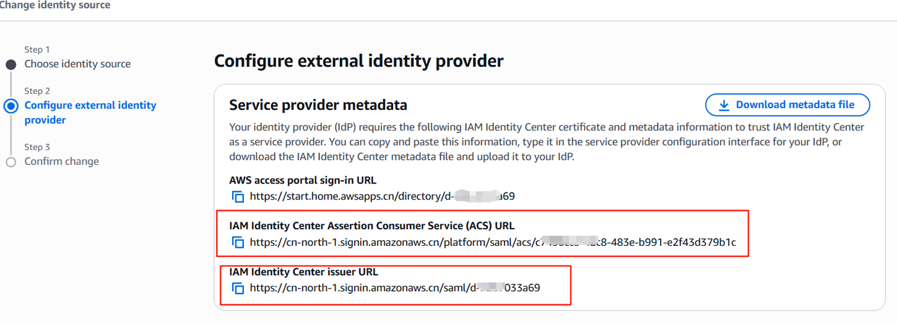
Task: Click the Assertion Consumer Service (ACS) URL label
Action: (371, 226)
